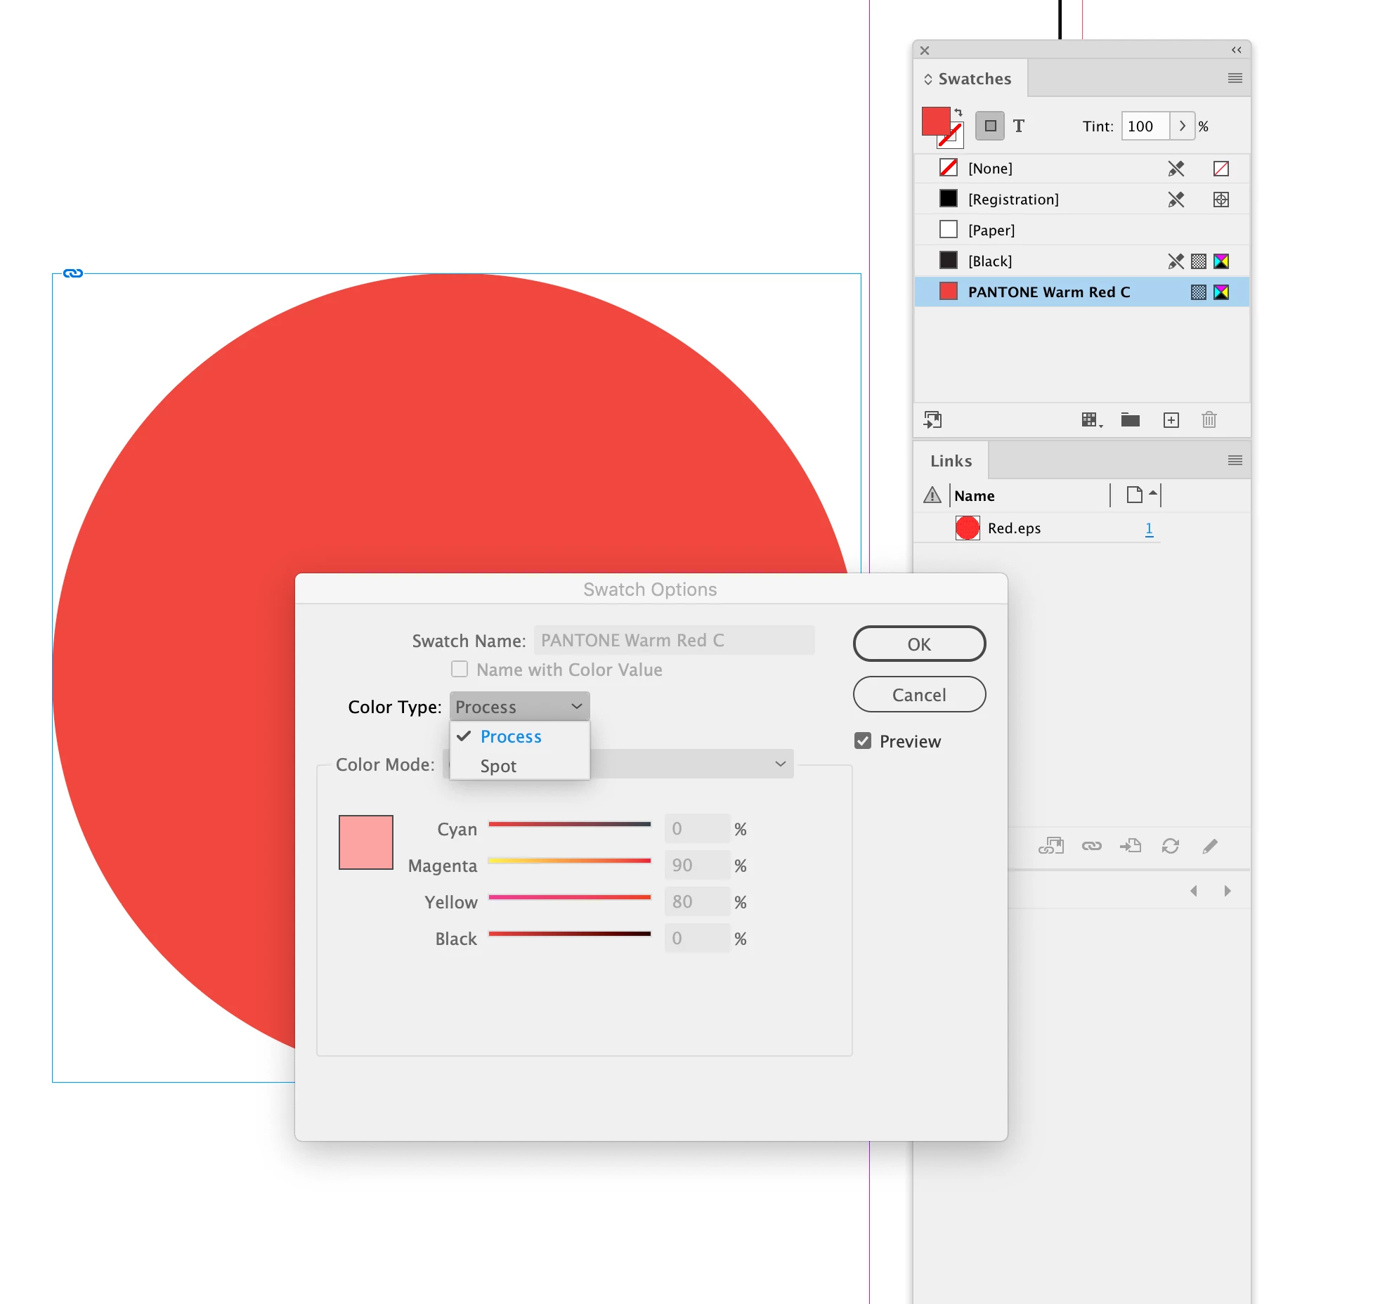Enable Name with Color Value checkbox
The image size is (1380, 1304).
click(460, 670)
